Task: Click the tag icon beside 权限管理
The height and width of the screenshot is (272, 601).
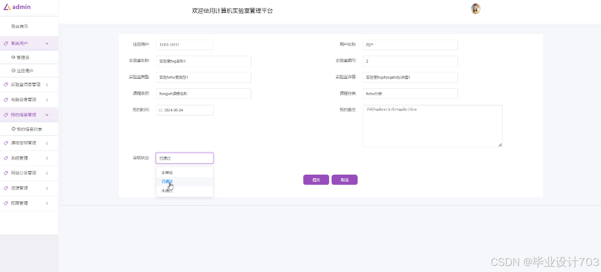Action: pos(6,203)
